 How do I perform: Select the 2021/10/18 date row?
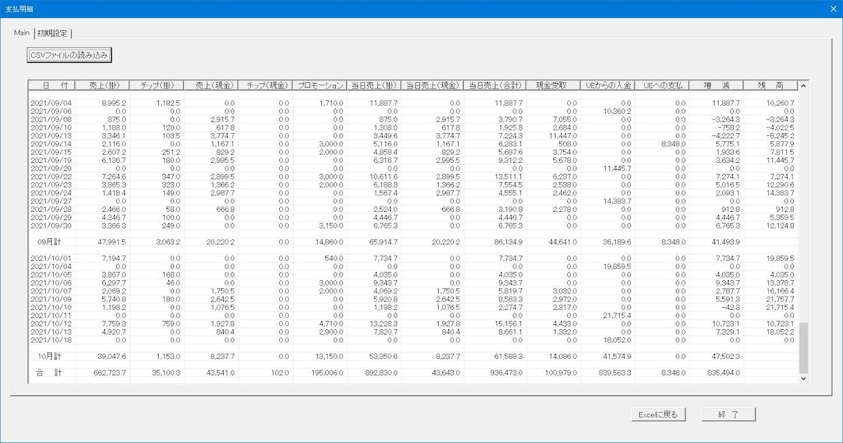point(413,340)
